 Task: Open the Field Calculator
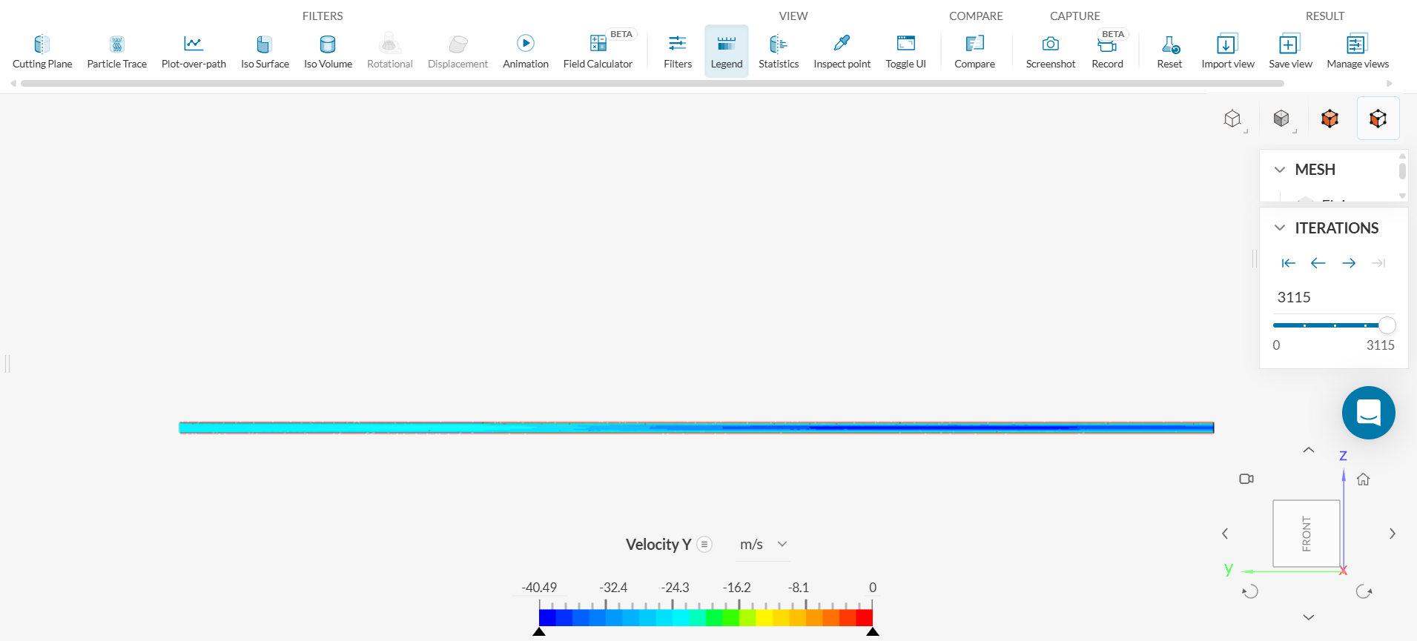(x=598, y=52)
